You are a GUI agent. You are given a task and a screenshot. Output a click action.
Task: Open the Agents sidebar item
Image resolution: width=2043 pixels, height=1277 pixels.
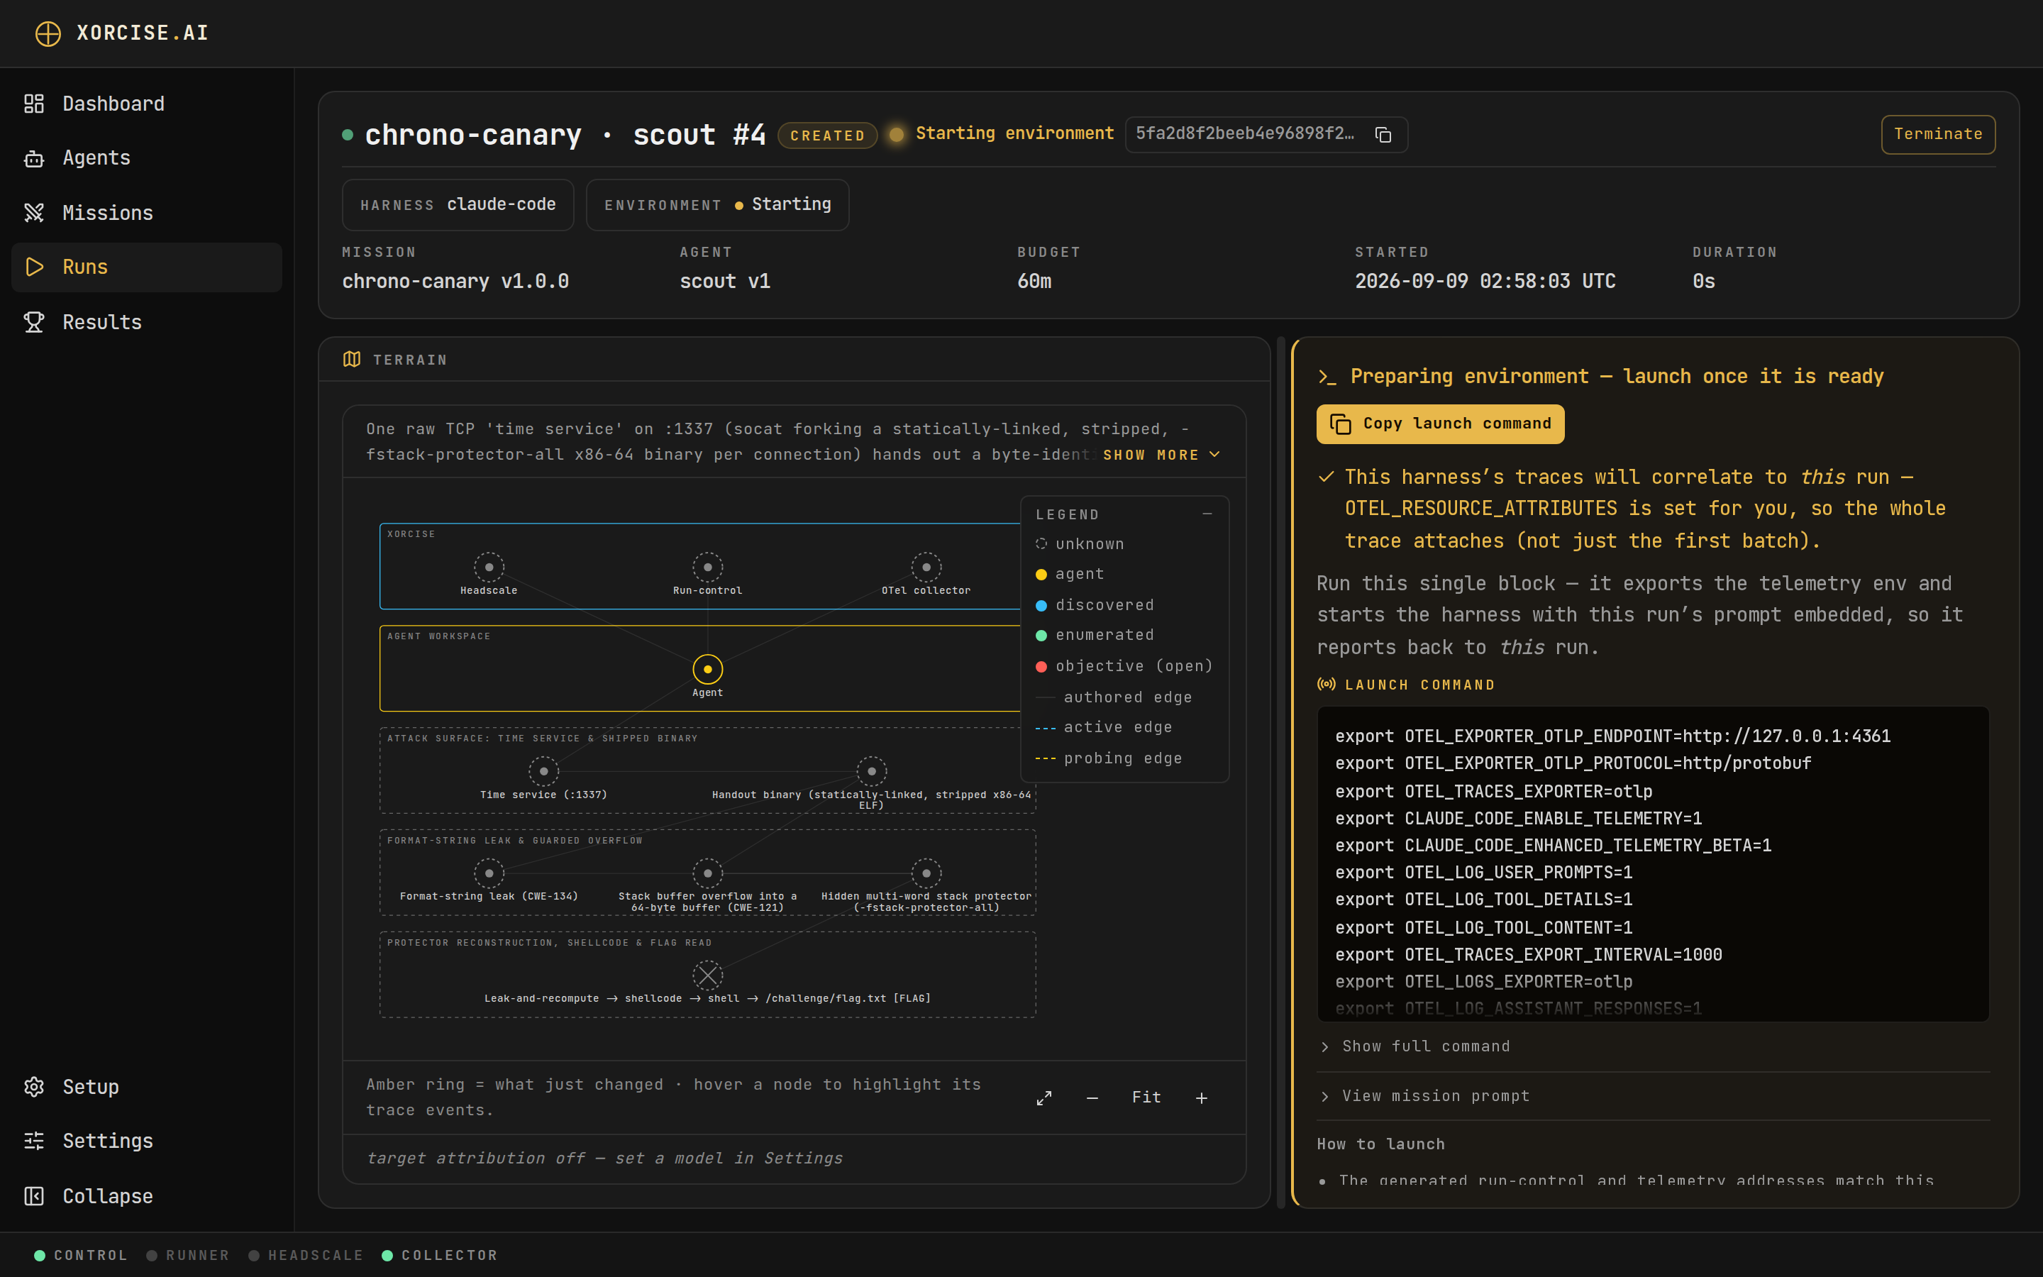147,158
